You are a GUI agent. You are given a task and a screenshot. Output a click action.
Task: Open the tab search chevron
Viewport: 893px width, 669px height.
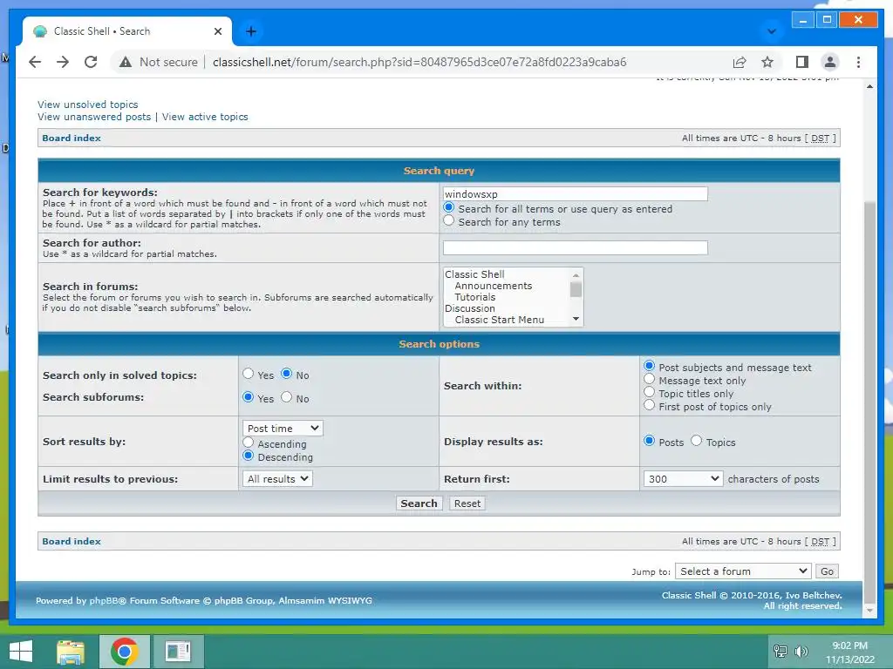pos(772,31)
